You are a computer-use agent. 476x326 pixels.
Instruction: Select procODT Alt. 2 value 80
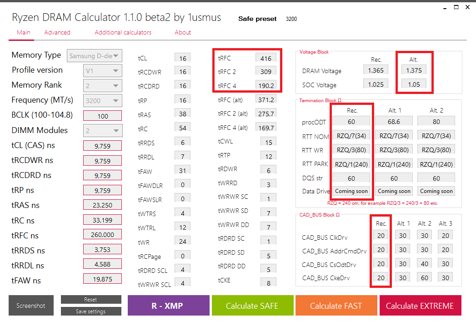(x=436, y=121)
